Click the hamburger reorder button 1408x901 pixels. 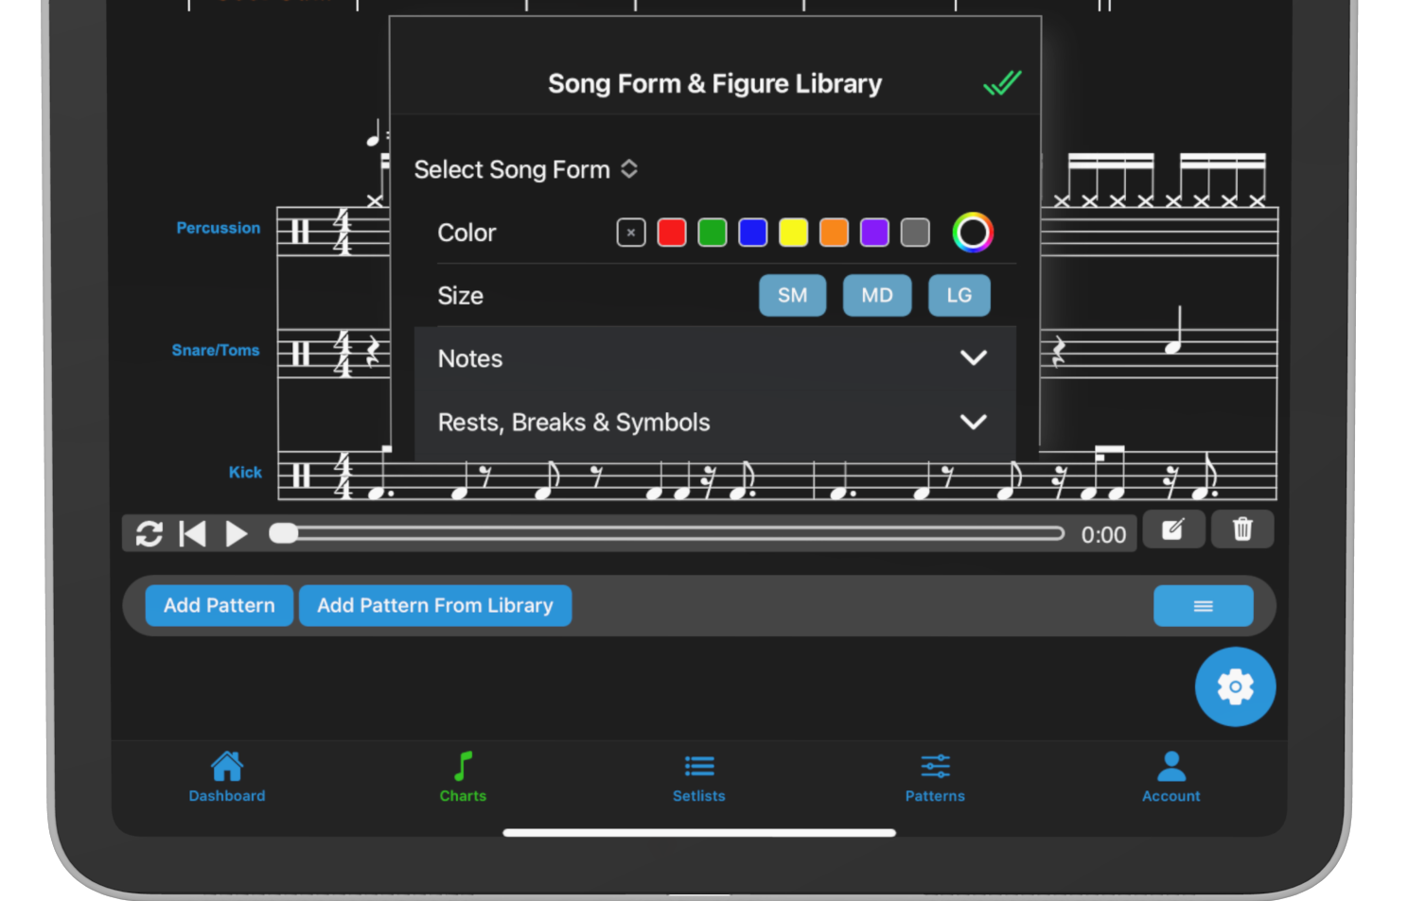point(1203,606)
